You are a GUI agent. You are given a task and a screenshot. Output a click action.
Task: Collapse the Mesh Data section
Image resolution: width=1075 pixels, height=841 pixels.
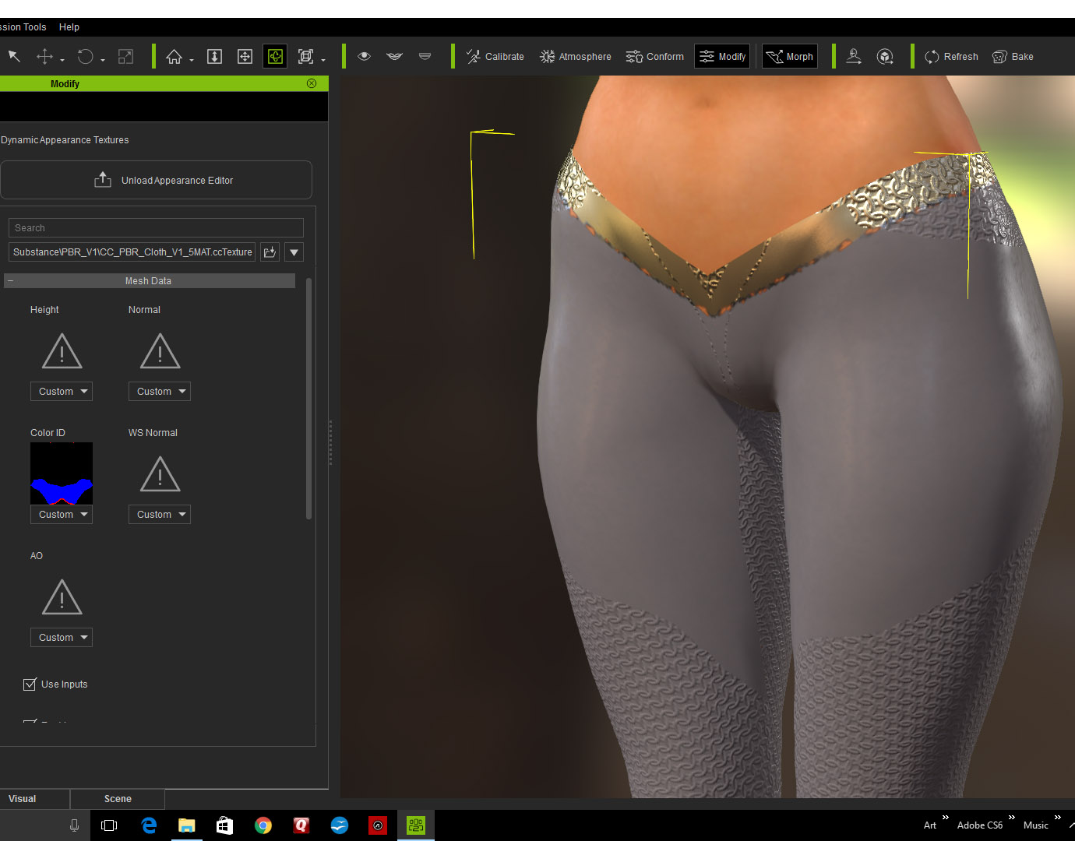[10, 281]
